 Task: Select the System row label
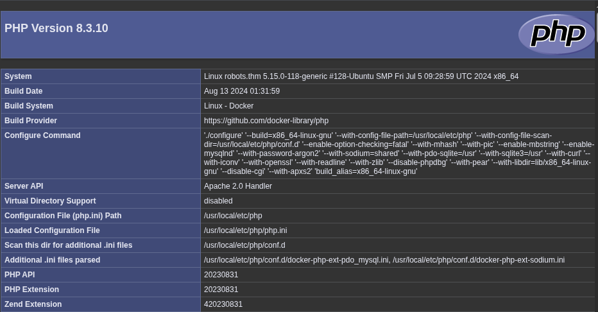coord(18,76)
